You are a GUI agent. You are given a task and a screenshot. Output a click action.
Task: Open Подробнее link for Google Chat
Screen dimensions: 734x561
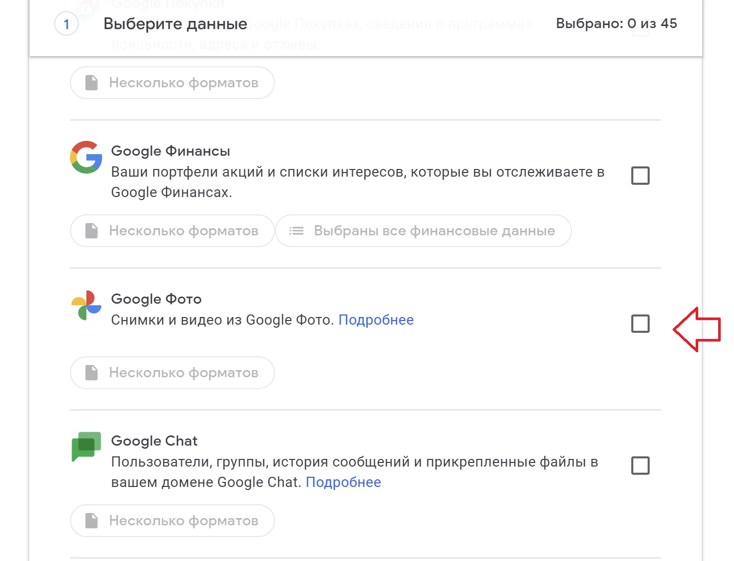(343, 482)
